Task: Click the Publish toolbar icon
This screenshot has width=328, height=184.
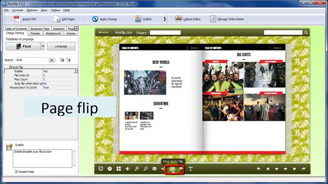Action: pyautogui.click(x=138, y=19)
